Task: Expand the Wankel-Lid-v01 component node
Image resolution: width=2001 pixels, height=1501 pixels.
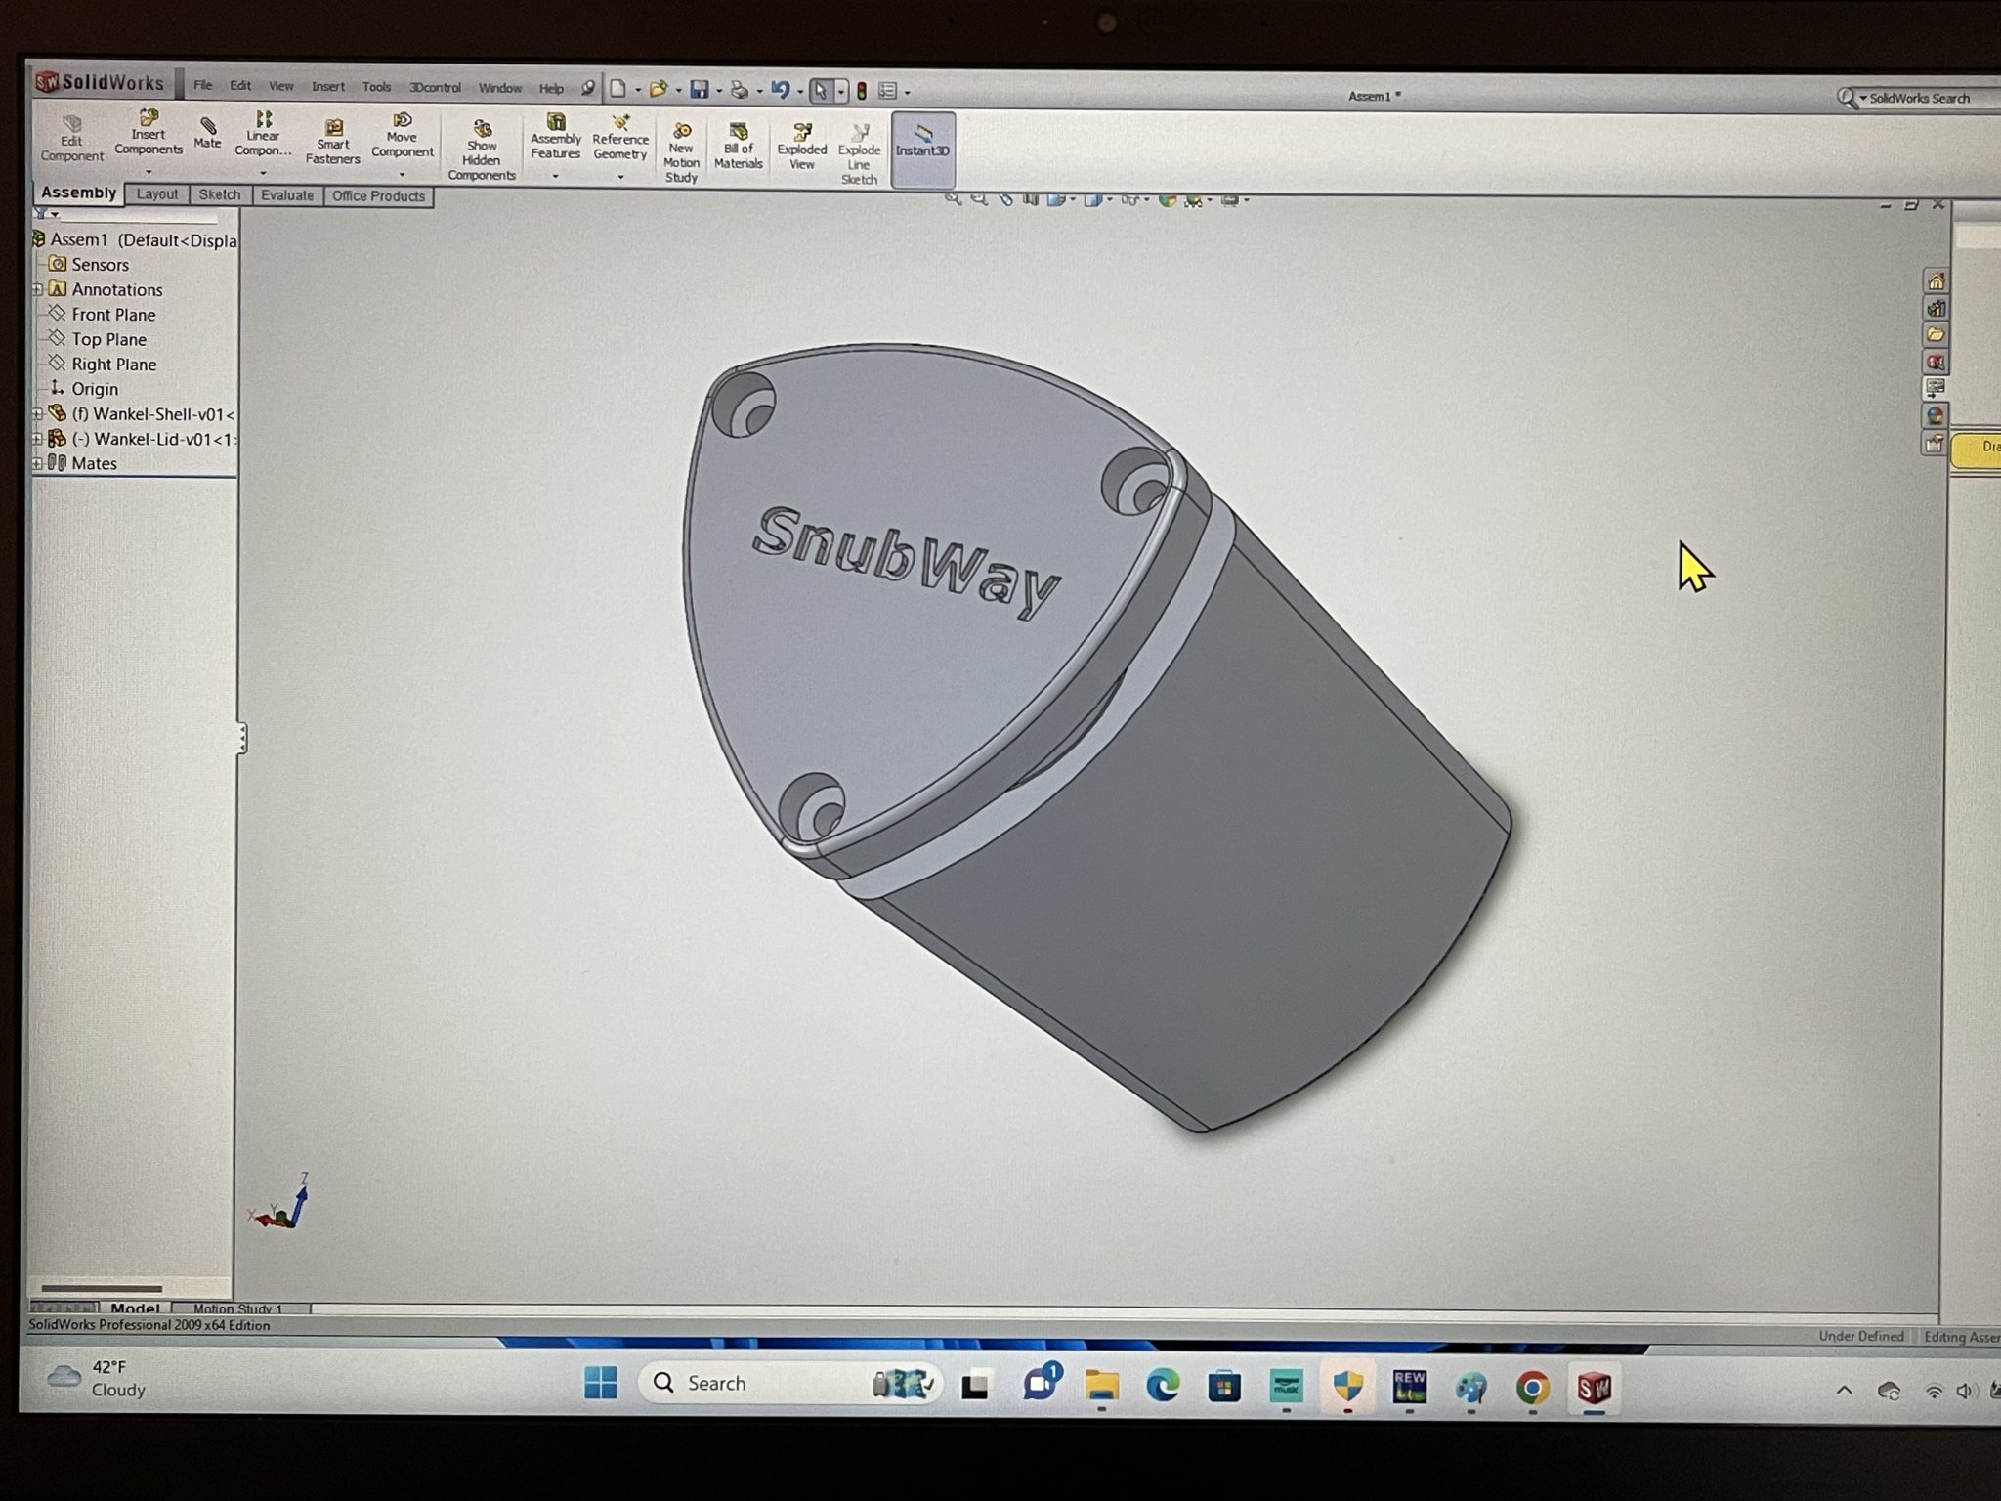Action: pos(37,439)
